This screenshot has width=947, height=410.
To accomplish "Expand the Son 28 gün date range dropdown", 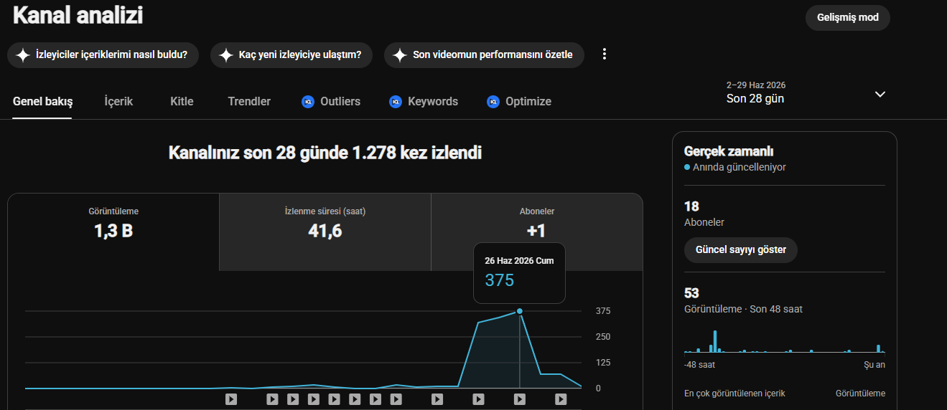I will (806, 93).
